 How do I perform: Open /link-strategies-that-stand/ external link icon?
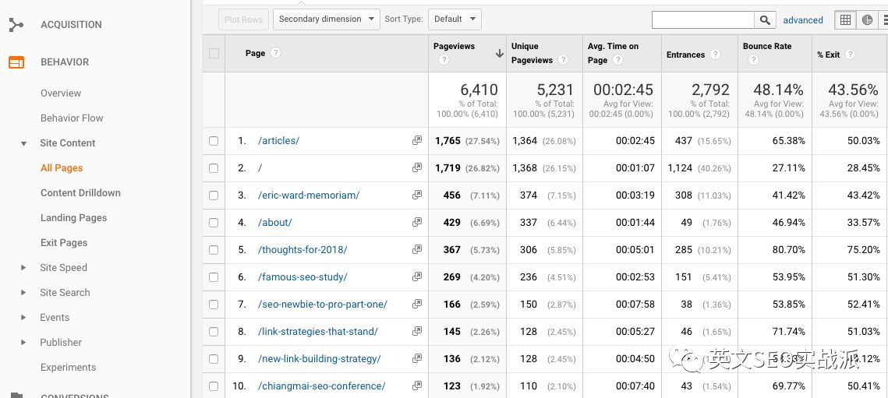pyautogui.click(x=417, y=331)
